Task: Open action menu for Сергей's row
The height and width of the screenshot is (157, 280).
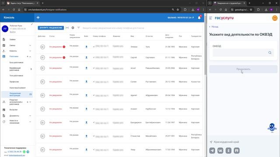Action: [42, 58]
